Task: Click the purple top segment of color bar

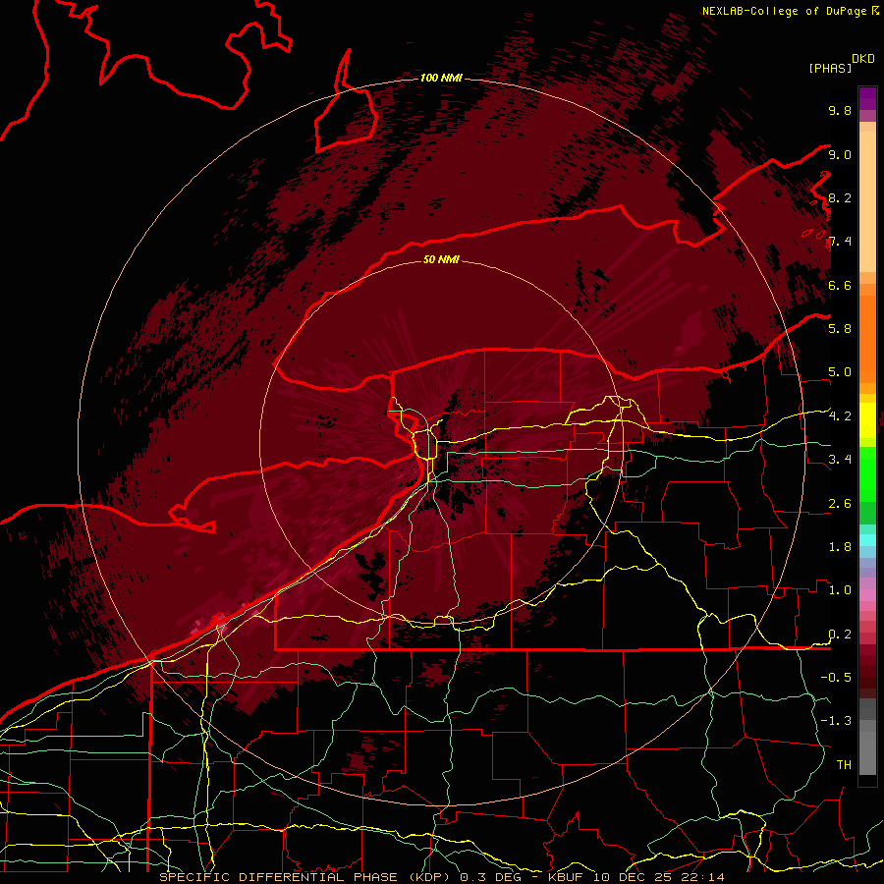Action: [x=867, y=98]
